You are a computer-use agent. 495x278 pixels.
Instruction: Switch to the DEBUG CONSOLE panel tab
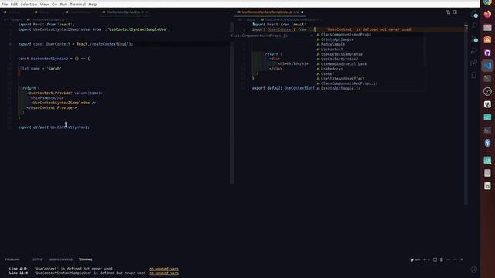pyautogui.click(x=61, y=259)
